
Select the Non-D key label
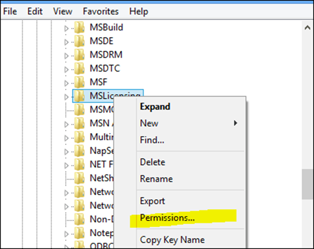(x=102, y=219)
